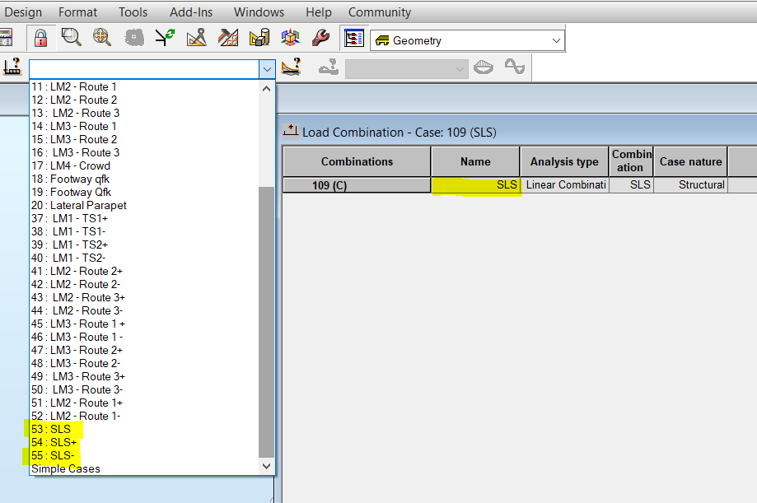Click the bridge query icon beside the loadcase box
The image size is (757, 503).
coord(292,66)
